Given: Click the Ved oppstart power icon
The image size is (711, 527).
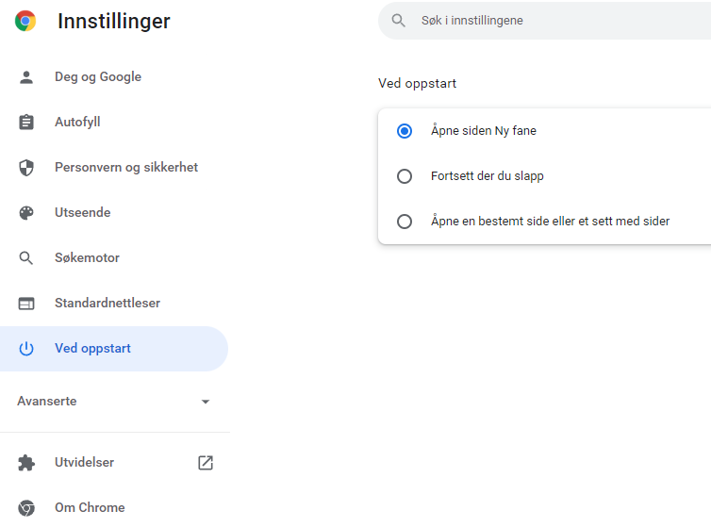Looking at the screenshot, I should 26,349.
